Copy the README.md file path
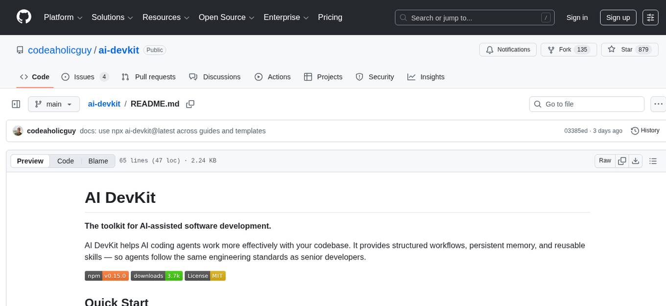666x306 pixels. click(190, 104)
